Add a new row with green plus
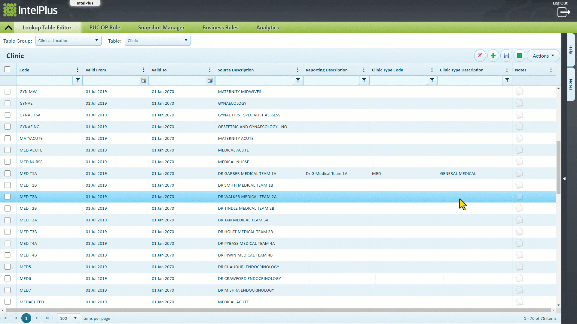The image size is (577, 324). coord(493,56)
